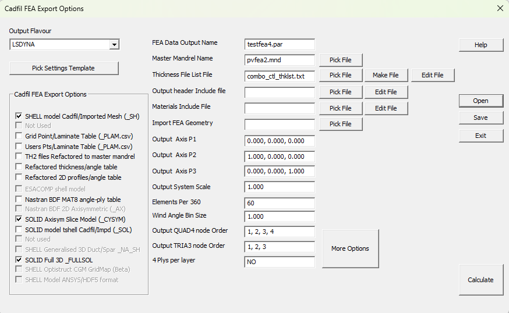Click Import FEA Geometry input field

280,125
